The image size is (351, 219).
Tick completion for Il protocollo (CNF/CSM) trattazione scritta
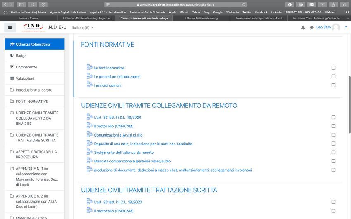[x=333, y=211]
